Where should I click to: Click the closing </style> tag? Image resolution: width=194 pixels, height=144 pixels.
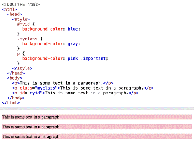coord(22,68)
